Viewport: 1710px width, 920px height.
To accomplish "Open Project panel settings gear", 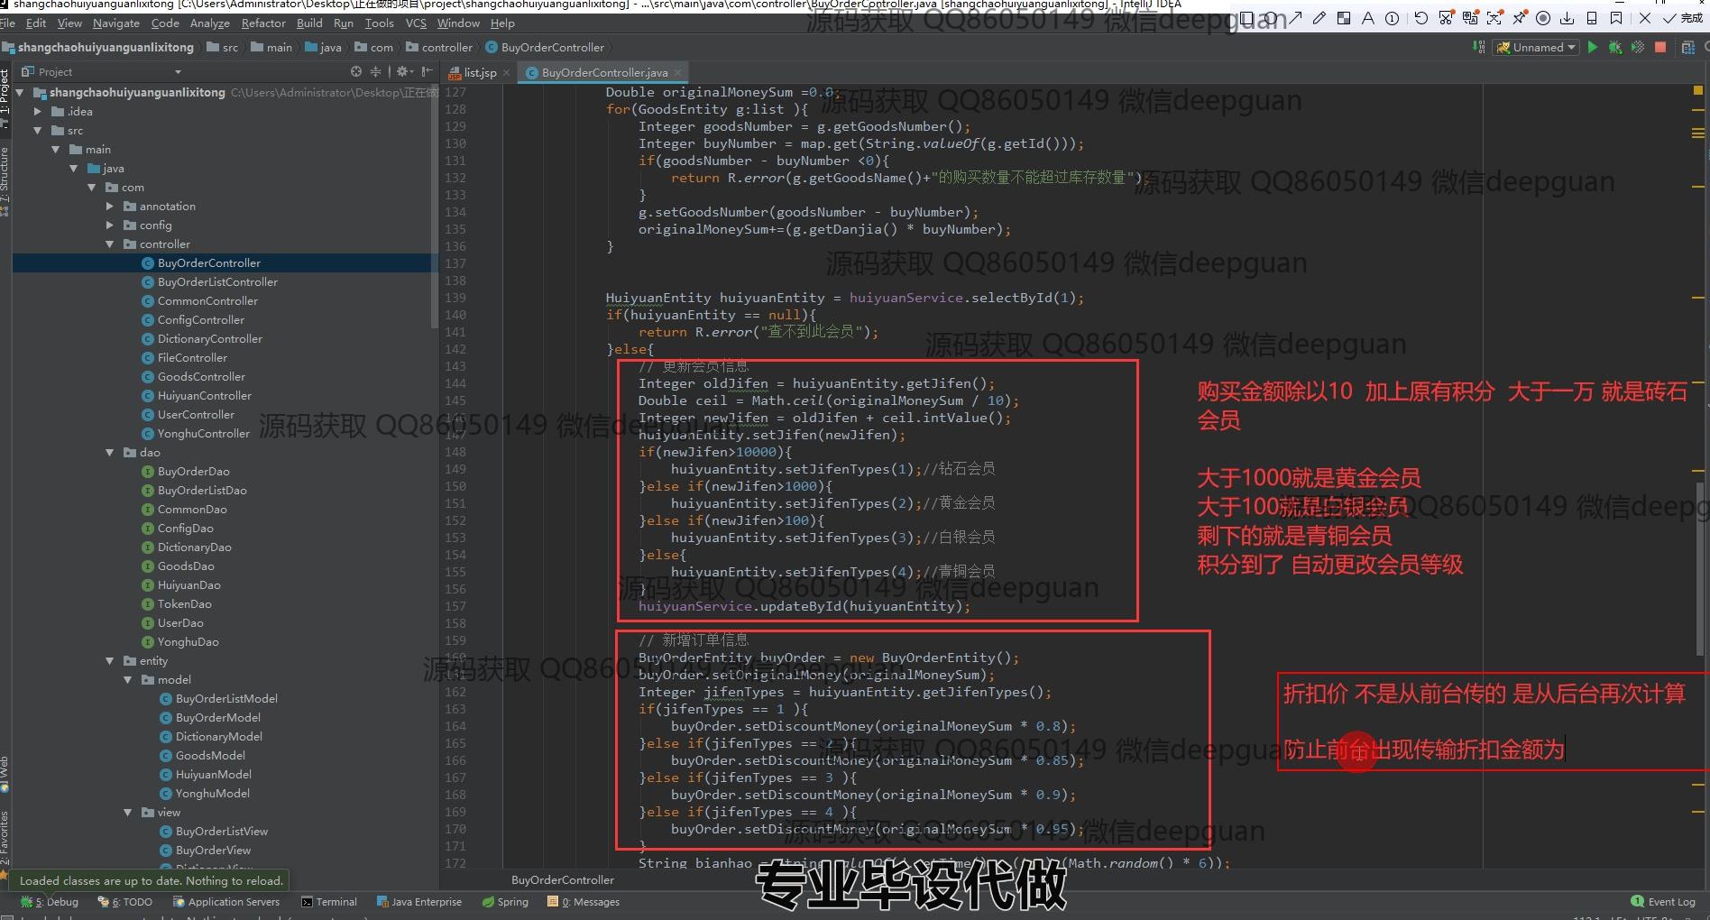I will coord(403,71).
